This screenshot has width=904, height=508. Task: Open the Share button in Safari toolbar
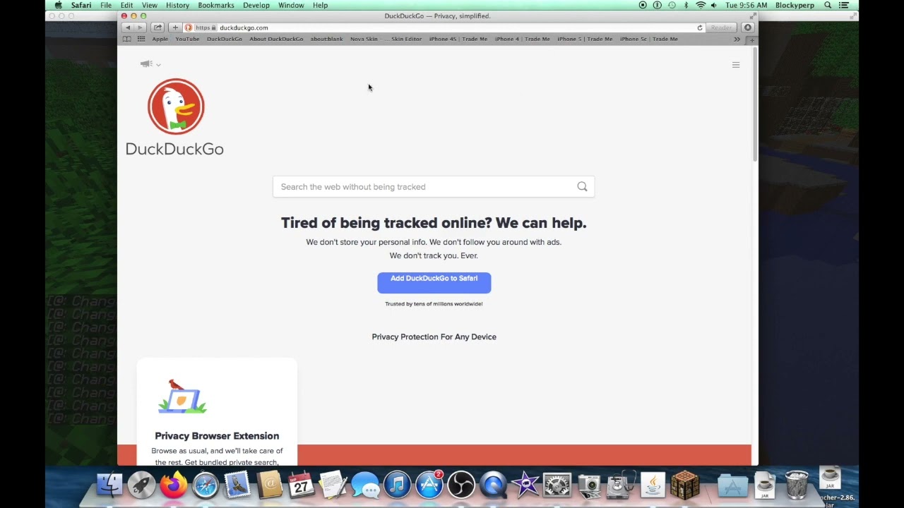(x=157, y=28)
